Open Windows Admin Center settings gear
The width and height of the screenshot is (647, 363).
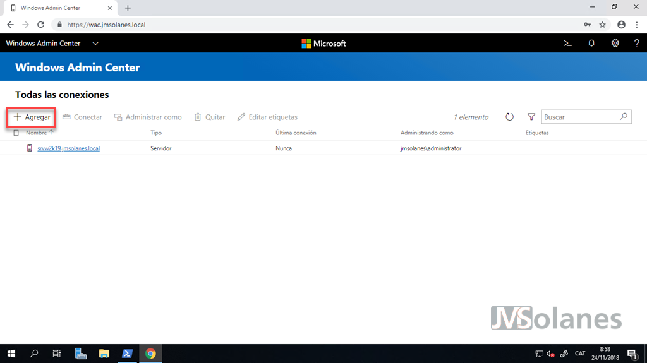(x=615, y=44)
